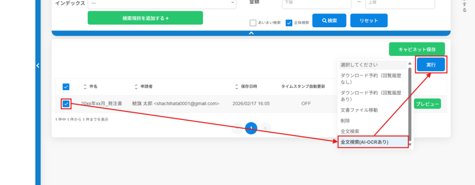
Task: Click the 金額 下限 input field
Action: coord(316,3)
